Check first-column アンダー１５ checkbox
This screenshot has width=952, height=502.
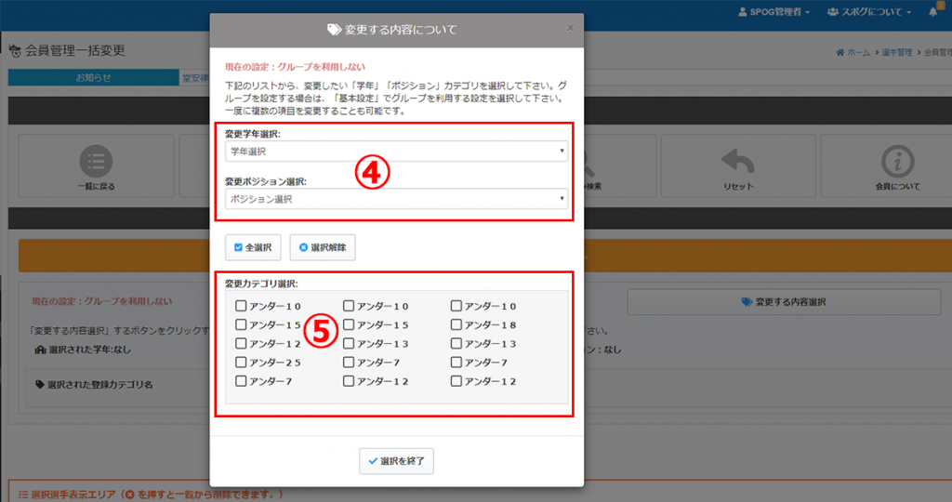tap(241, 324)
